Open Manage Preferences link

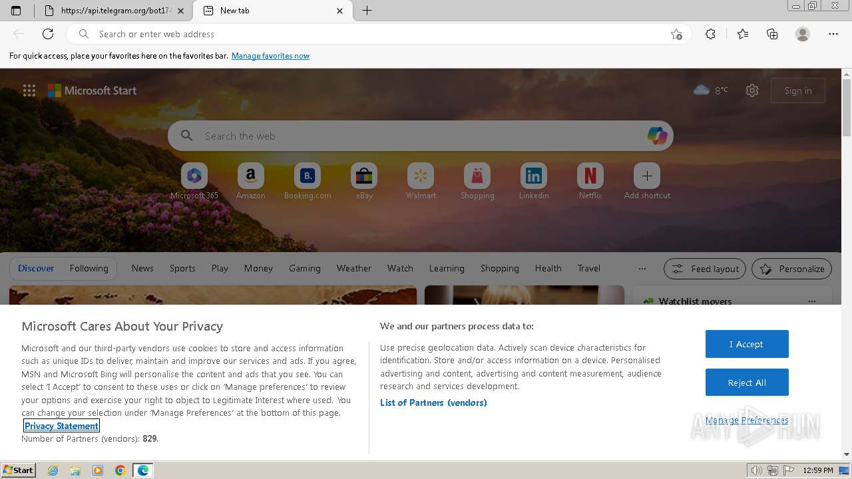click(x=747, y=420)
